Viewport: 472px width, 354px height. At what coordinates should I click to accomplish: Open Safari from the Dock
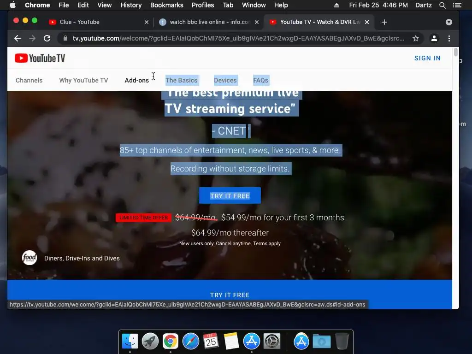[x=190, y=342]
